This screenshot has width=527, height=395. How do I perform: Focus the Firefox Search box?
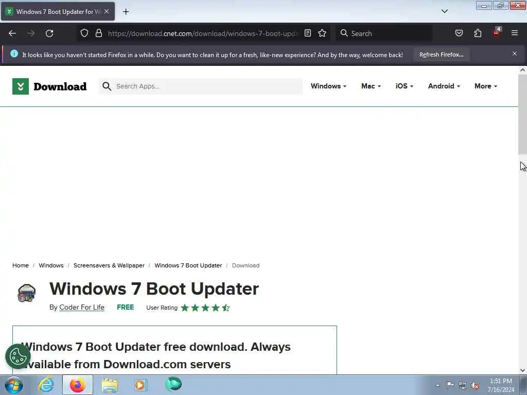coord(384,33)
